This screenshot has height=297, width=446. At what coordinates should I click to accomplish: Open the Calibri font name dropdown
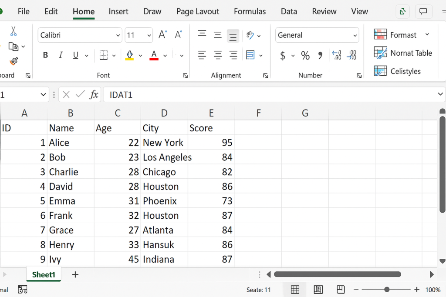tap(118, 35)
